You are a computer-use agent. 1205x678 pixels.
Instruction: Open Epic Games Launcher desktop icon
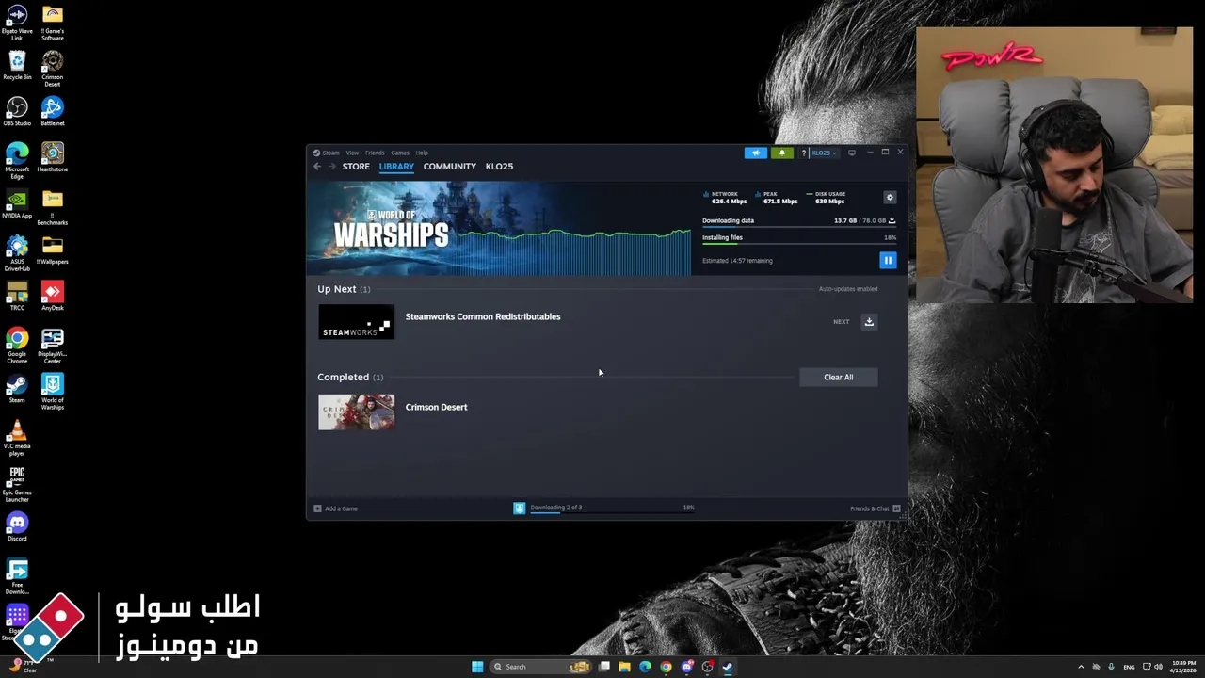coord(17,485)
